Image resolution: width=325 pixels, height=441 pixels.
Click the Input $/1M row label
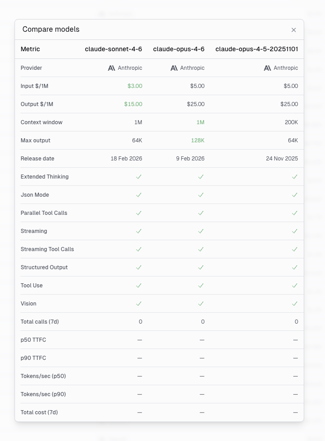pyautogui.click(x=34, y=86)
